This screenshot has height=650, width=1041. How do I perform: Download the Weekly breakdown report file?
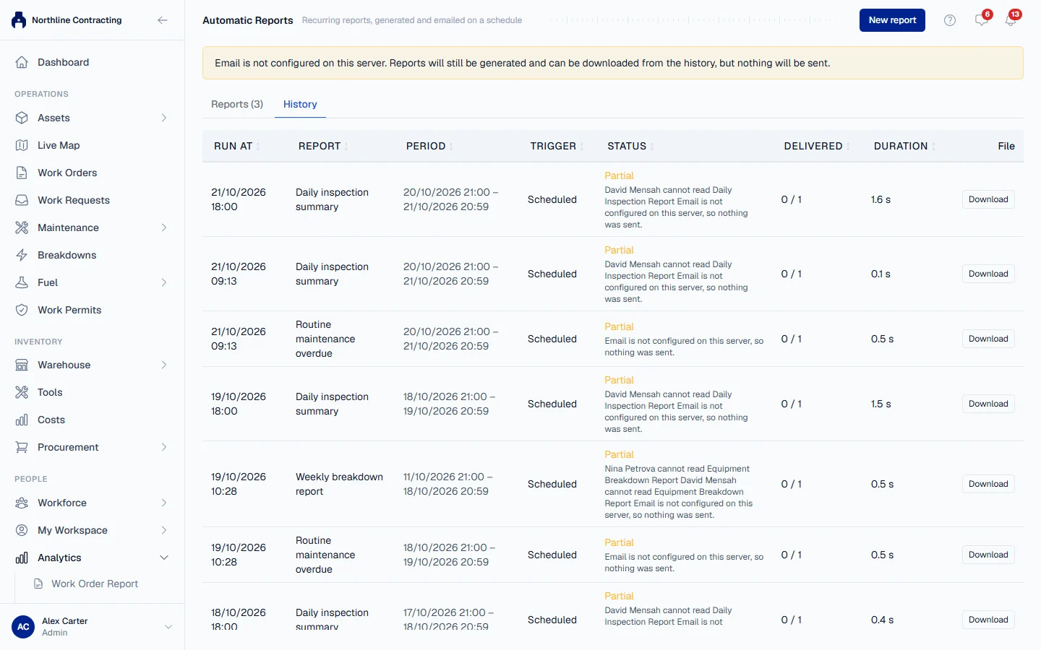(988, 484)
